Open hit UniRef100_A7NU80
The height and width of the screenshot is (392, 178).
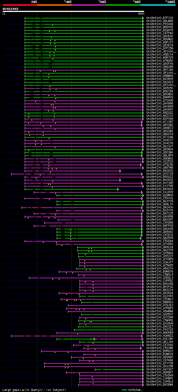point(160,61)
